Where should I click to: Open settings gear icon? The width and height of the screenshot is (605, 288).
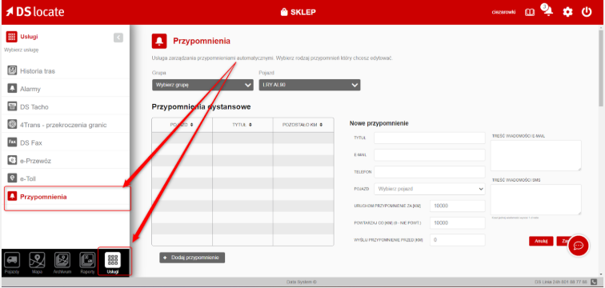[x=567, y=12]
